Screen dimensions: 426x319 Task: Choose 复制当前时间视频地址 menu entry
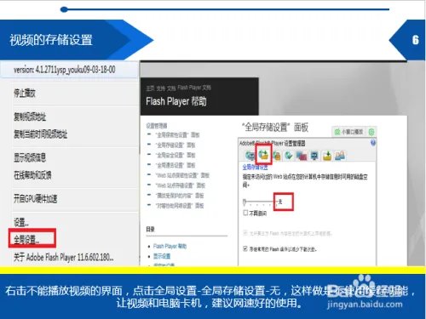pos(41,134)
